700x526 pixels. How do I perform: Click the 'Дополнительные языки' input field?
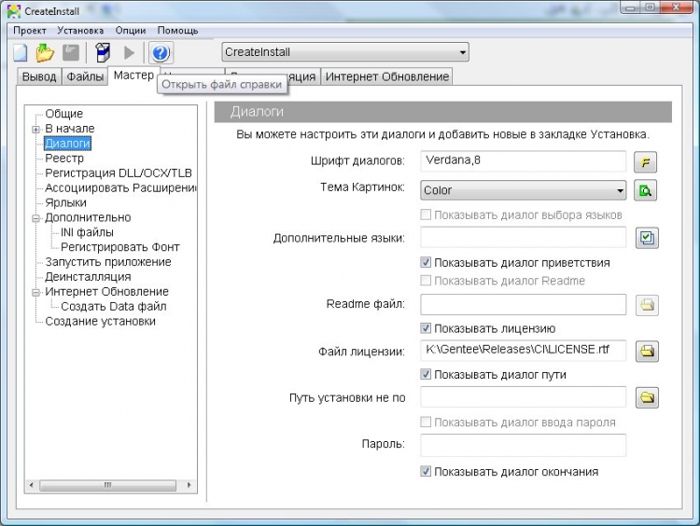[x=524, y=237]
